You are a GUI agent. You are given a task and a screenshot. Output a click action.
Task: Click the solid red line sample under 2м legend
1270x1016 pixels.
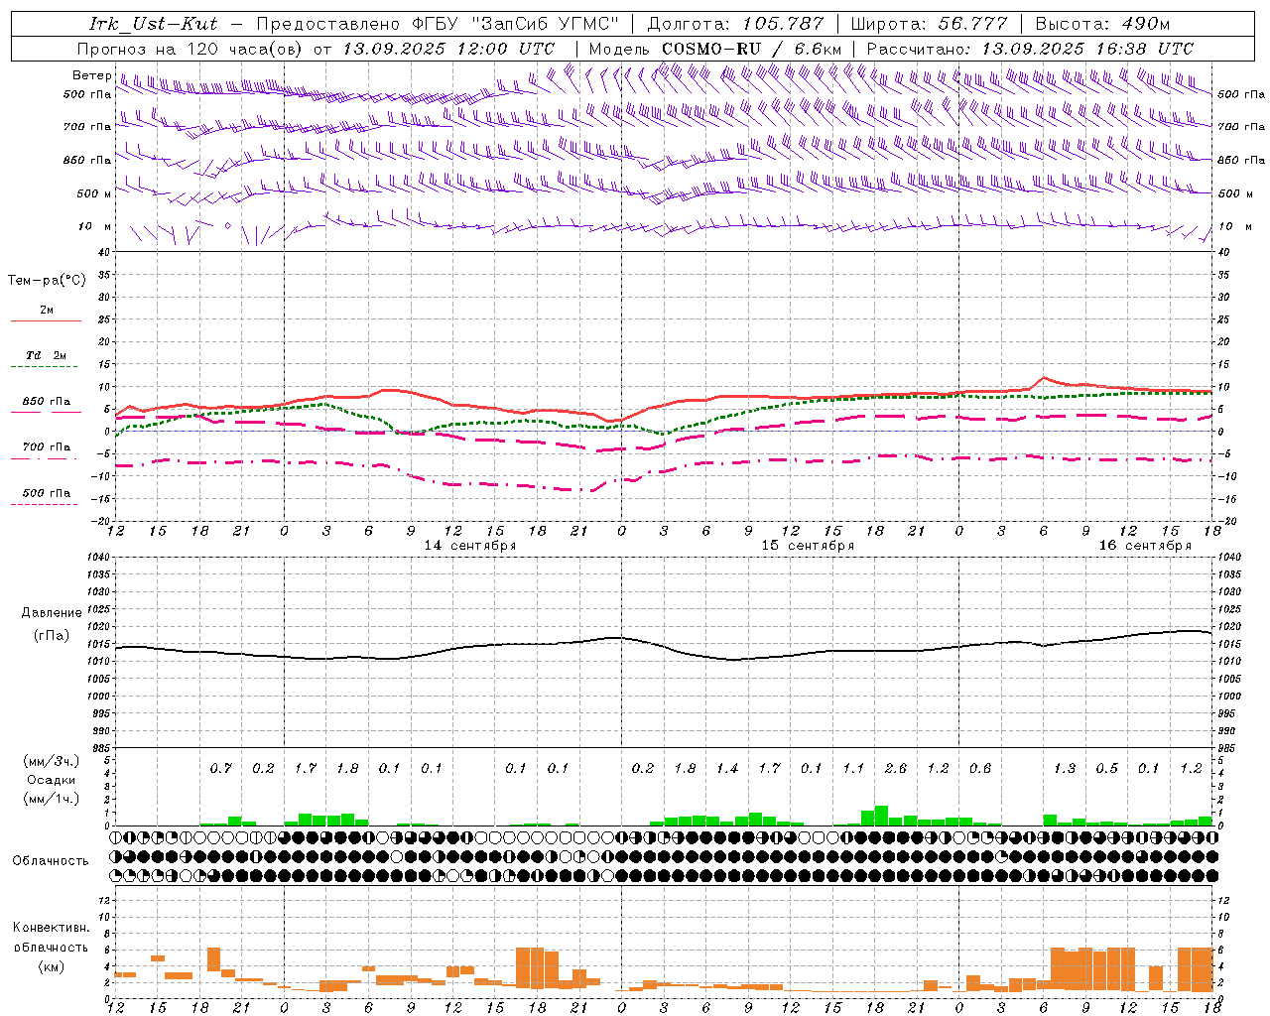[46, 320]
